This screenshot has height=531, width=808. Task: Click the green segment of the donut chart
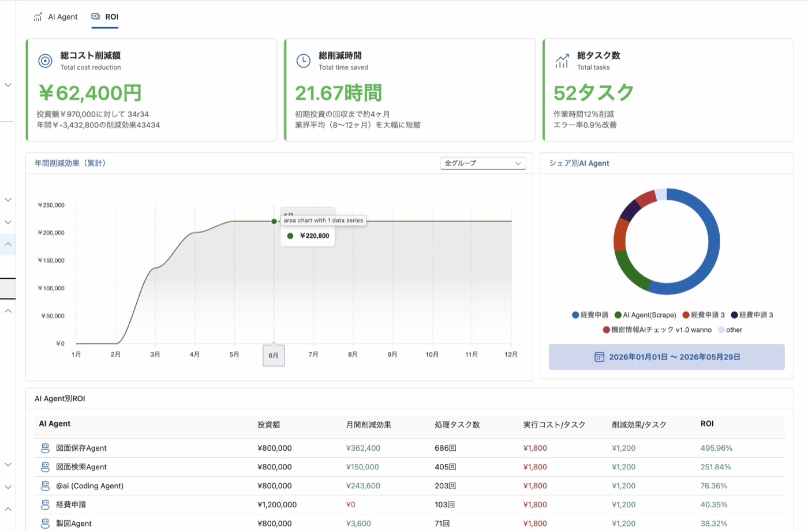[x=630, y=271]
